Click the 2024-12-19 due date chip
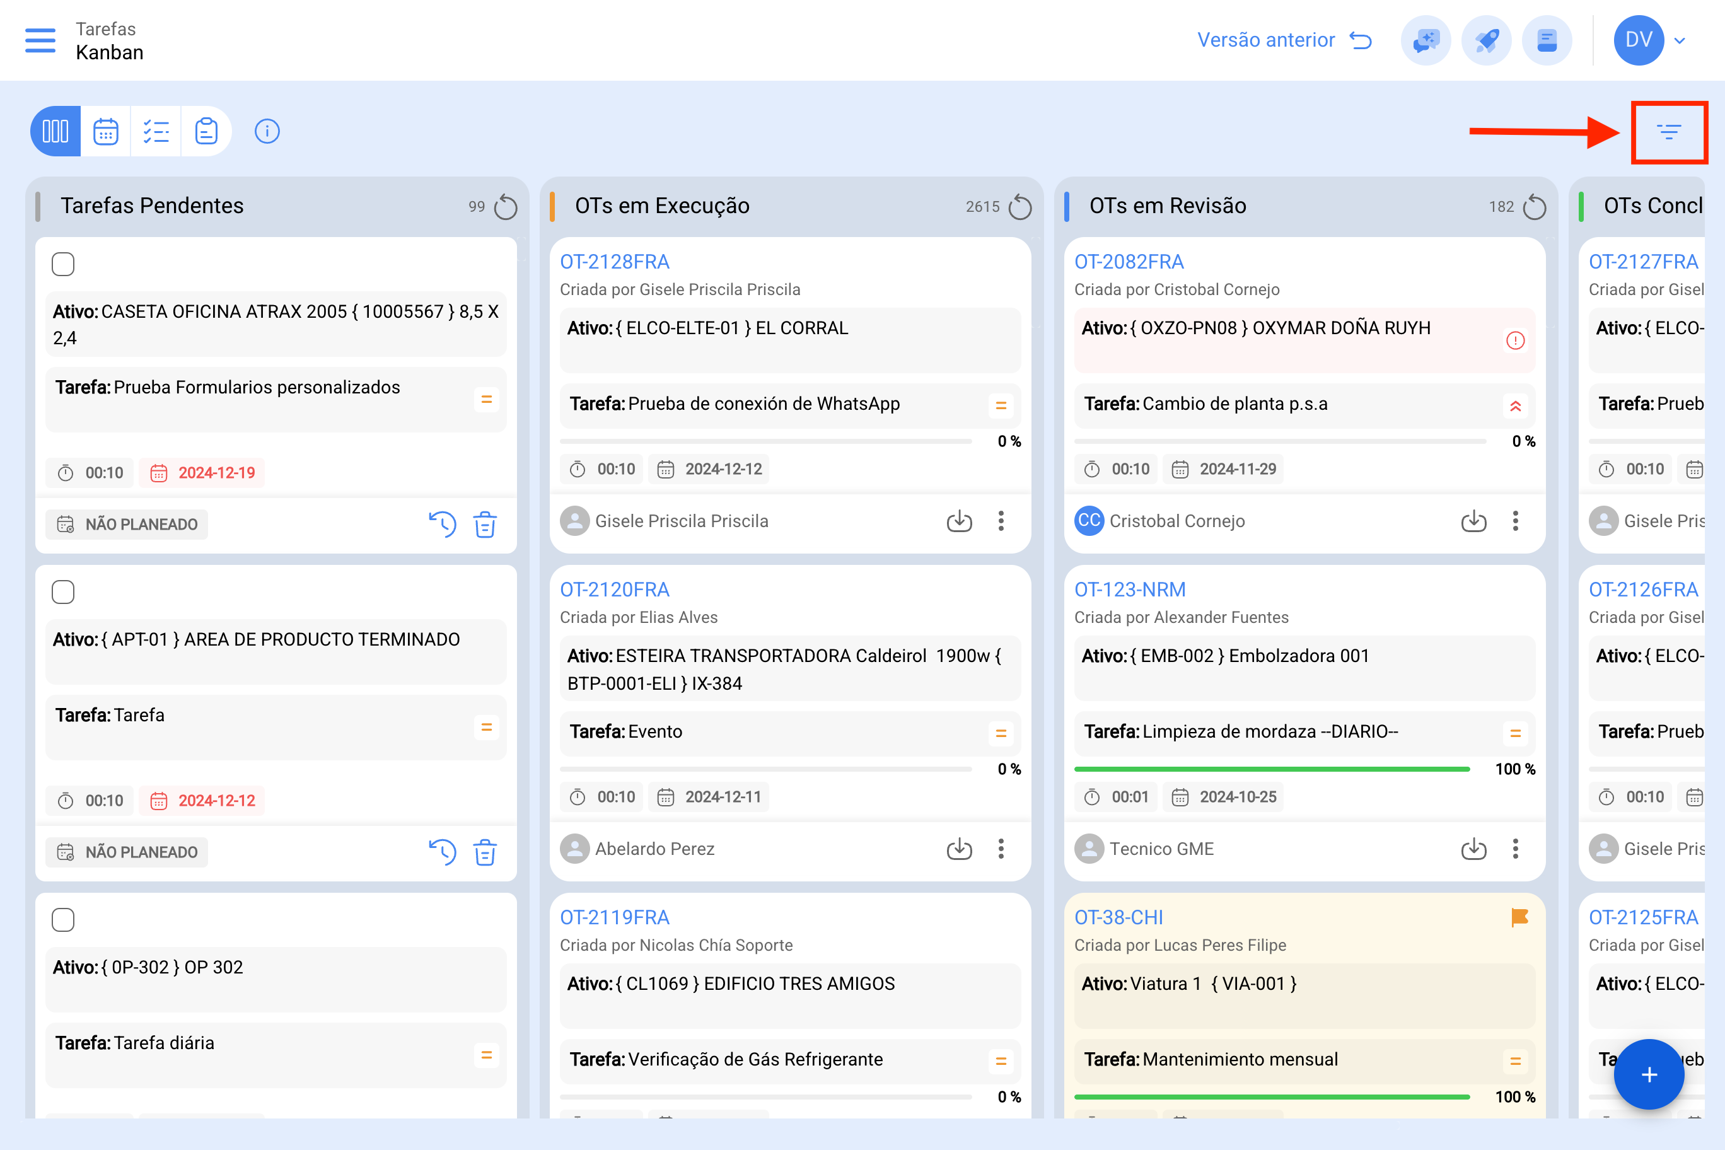Viewport: 1725px width, 1150px height. pos(202,473)
